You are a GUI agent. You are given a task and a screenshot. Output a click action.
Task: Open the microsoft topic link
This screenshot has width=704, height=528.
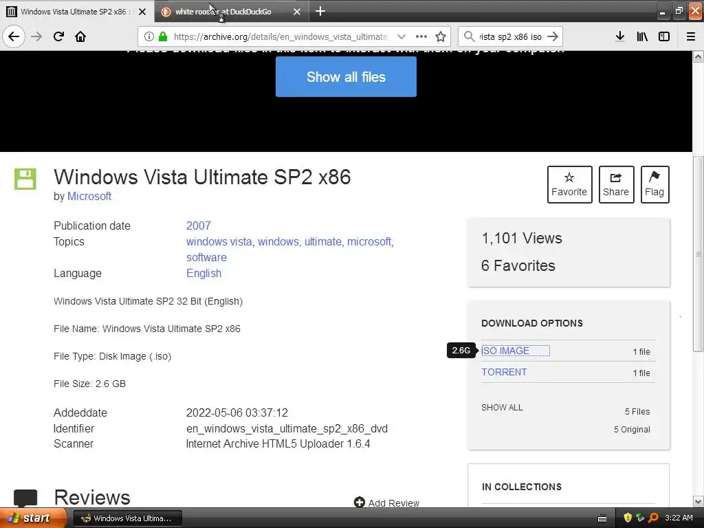(x=369, y=241)
